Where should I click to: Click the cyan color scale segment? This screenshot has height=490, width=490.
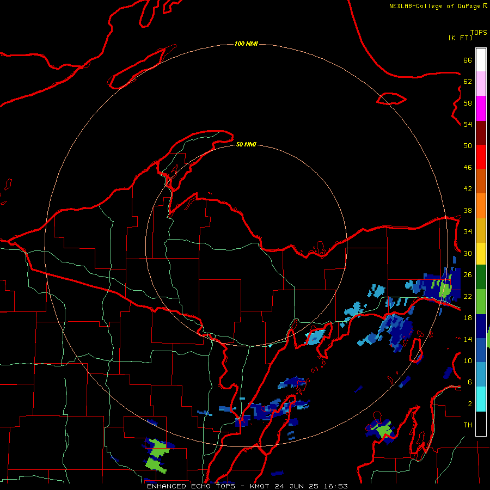coord(481,399)
